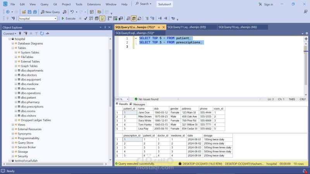Click database engine query icon next to New Query

pos(64,12)
